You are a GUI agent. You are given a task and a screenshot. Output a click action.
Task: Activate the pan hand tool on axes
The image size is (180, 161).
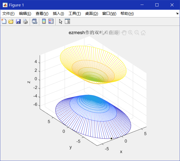click(x=124, y=33)
